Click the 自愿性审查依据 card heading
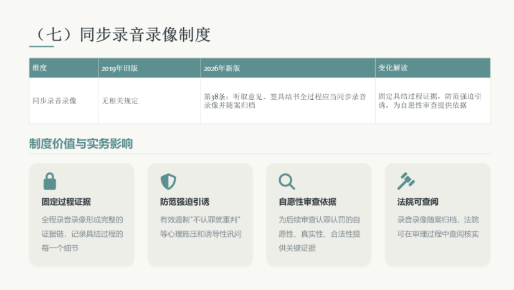514x290 pixels. (308, 202)
